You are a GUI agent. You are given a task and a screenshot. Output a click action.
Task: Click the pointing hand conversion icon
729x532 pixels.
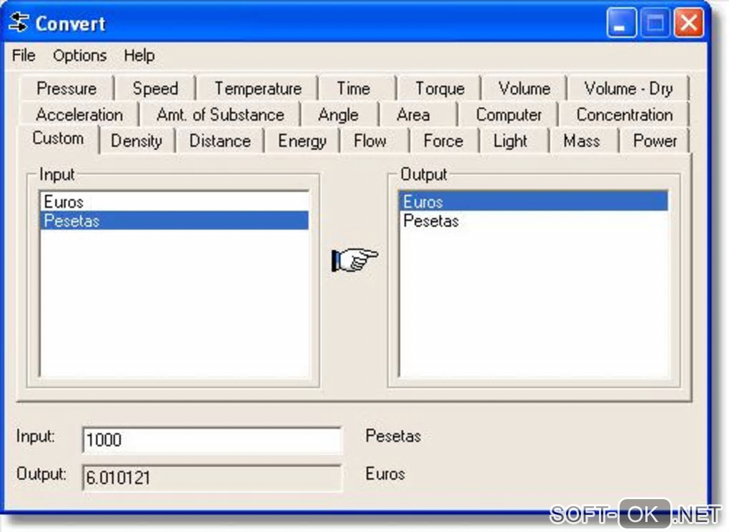tap(354, 259)
